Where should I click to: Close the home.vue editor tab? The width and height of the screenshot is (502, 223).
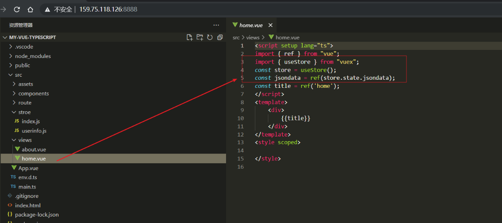tap(270, 25)
